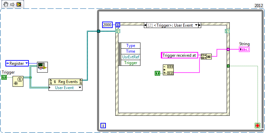Click the Reg Events node header

pyautogui.click(x=65, y=82)
